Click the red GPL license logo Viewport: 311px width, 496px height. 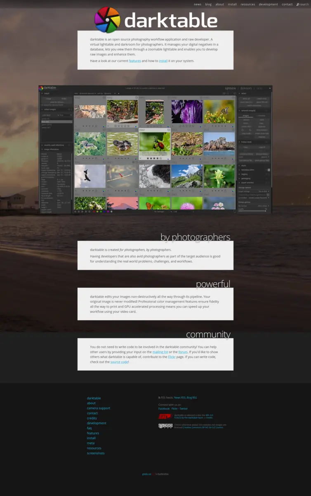[x=165, y=416]
